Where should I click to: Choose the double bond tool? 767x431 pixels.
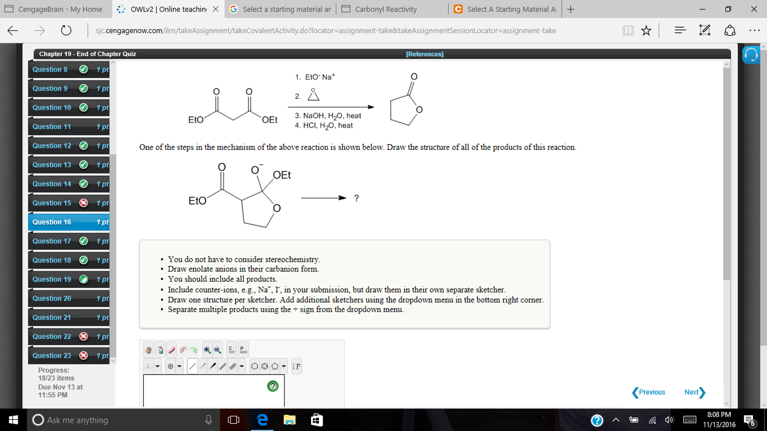[223, 366]
